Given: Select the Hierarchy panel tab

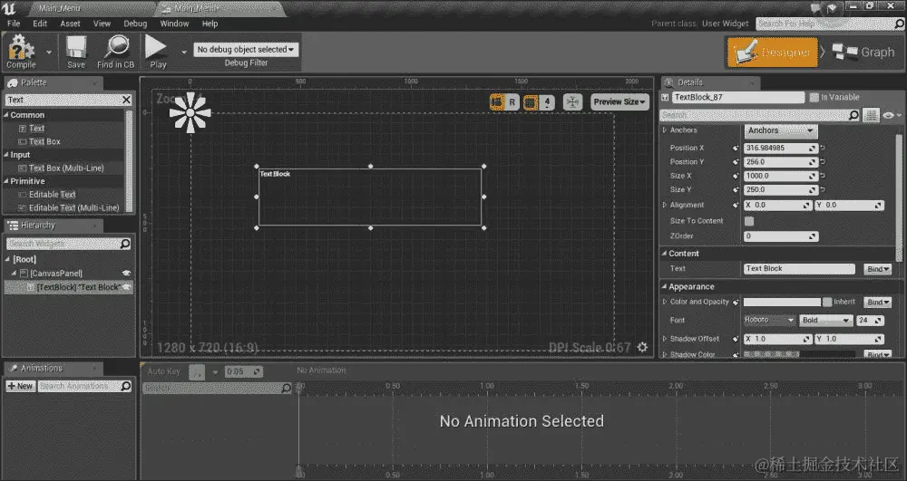Looking at the screenshot, I should point(54,226).
